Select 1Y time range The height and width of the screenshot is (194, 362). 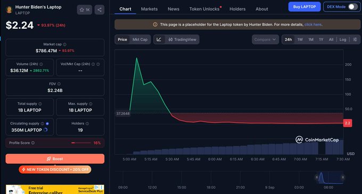tap(321, 39)
